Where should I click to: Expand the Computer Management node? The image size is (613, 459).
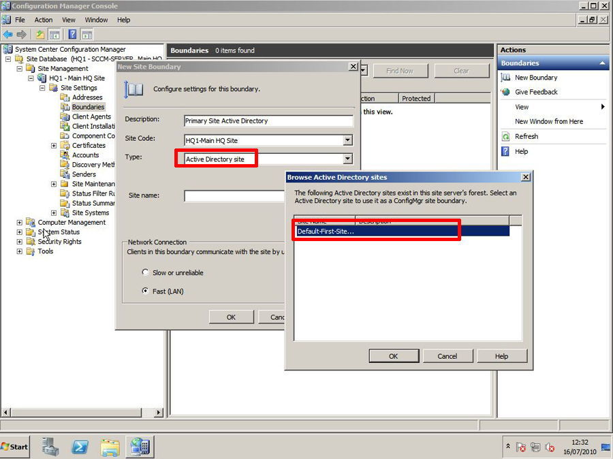click(19, 223)
